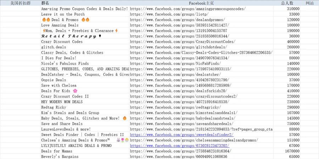Image resolution: width=319 pixels, height=159 pixels.
Task: Select the member count 460000
Action: coord(287,42)
